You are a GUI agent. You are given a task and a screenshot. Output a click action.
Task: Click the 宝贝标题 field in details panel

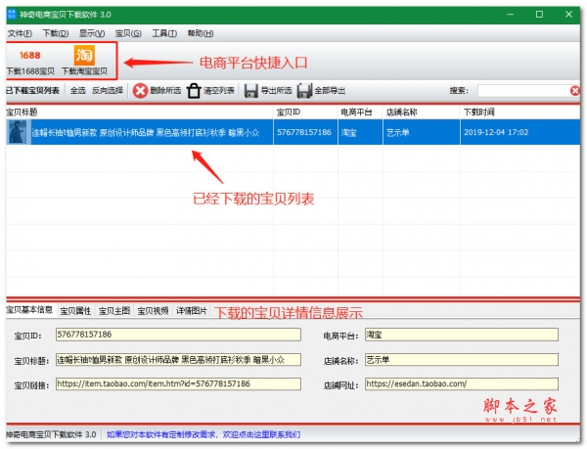178,360
